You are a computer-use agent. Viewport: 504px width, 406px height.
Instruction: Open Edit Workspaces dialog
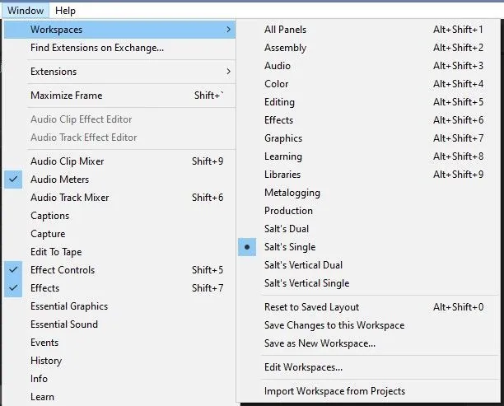[x=303, y=367]
